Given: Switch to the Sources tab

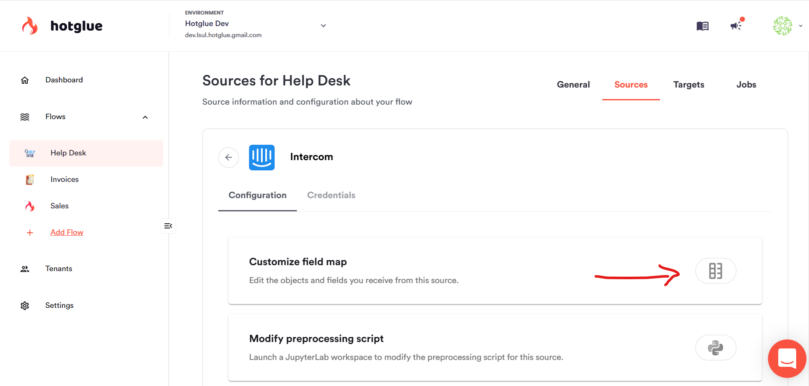Looking at the screenshot, I should (631, 85).
